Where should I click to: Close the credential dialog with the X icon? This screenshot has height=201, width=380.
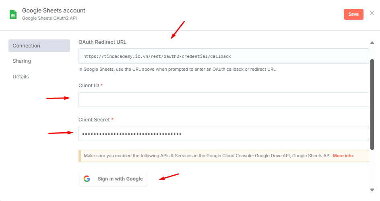(x=372, y=13)
